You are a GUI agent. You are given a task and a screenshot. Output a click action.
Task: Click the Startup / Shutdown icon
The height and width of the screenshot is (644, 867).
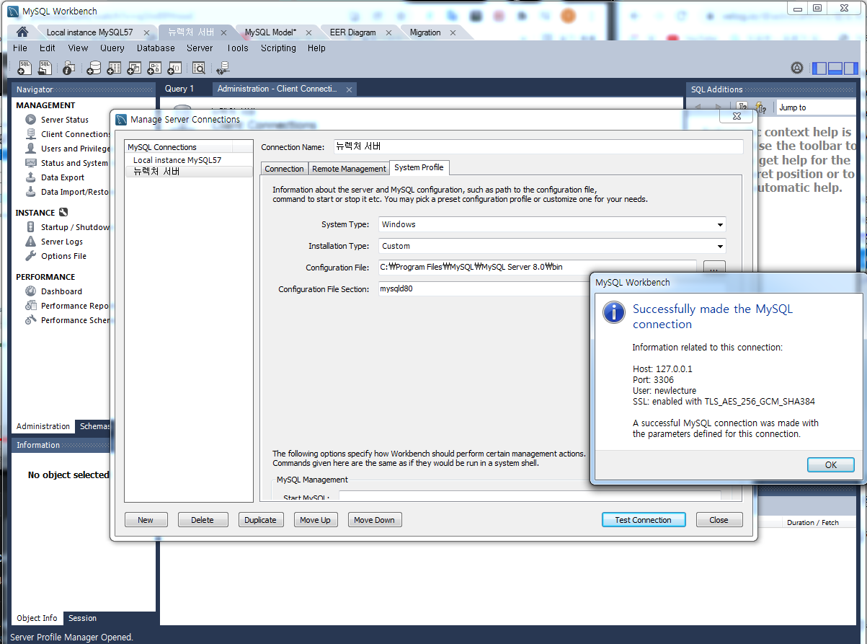coord(30,227)
